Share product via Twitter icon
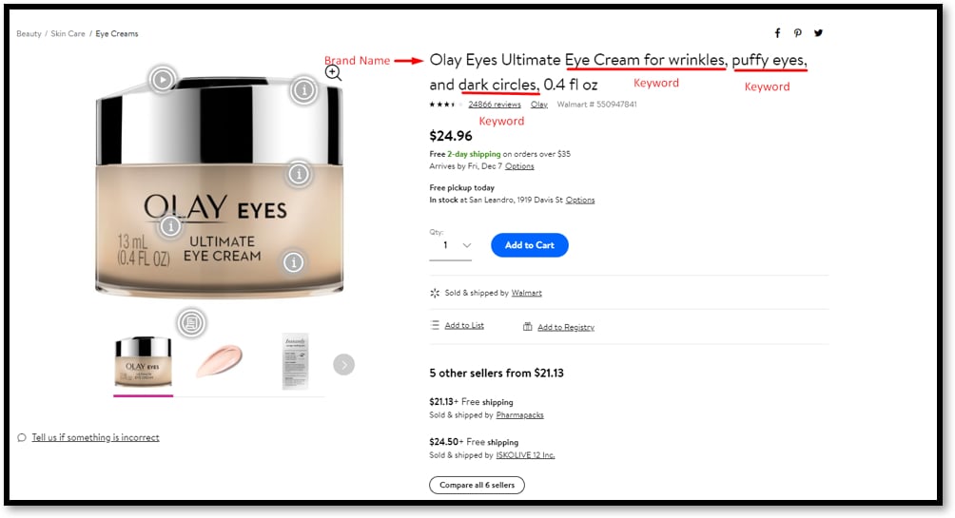Screen dimensions: 955x518 pos(819,33)
